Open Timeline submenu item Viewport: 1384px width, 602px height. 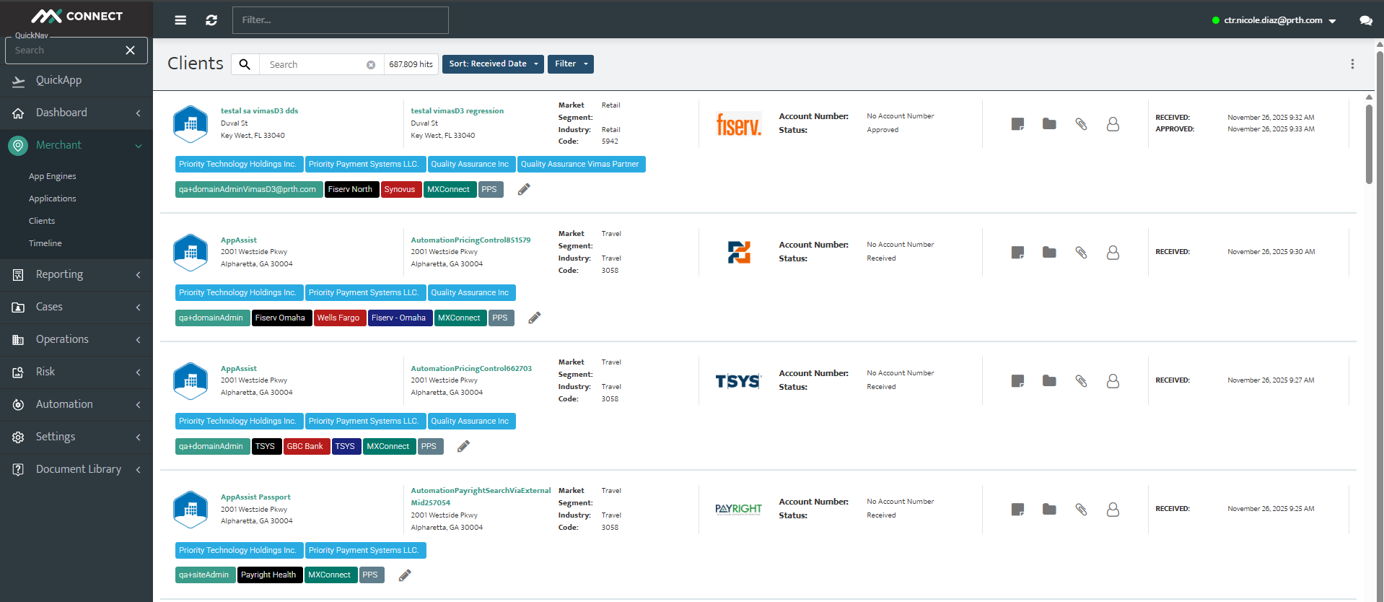[45, 243]
